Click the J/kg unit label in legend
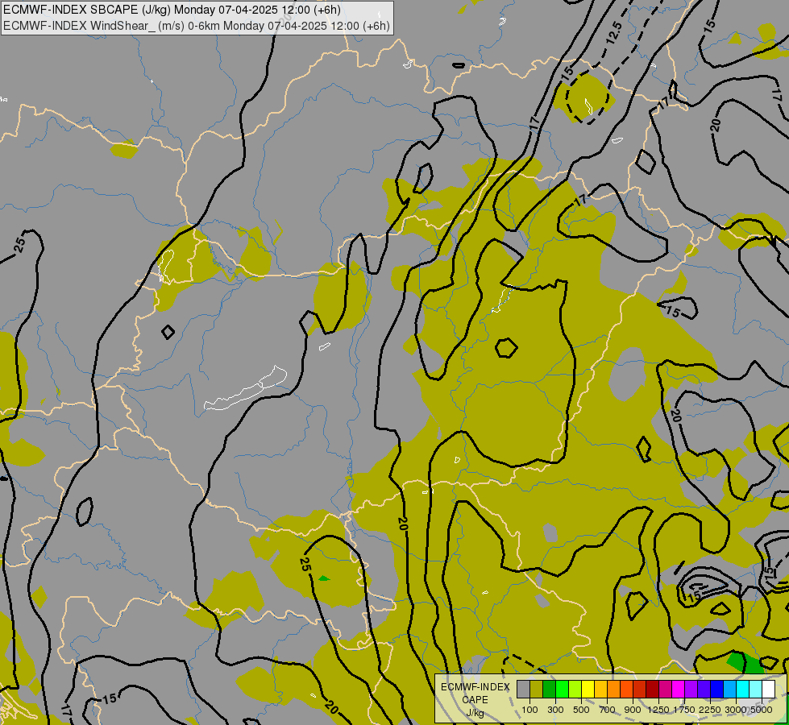Image resolution: width=789 pixels, height=725 pixels. click(475, 713)
